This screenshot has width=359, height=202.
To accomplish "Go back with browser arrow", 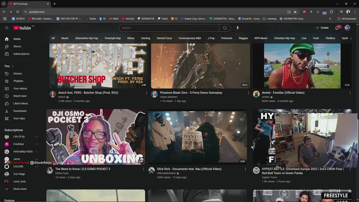I will point(4,12).
